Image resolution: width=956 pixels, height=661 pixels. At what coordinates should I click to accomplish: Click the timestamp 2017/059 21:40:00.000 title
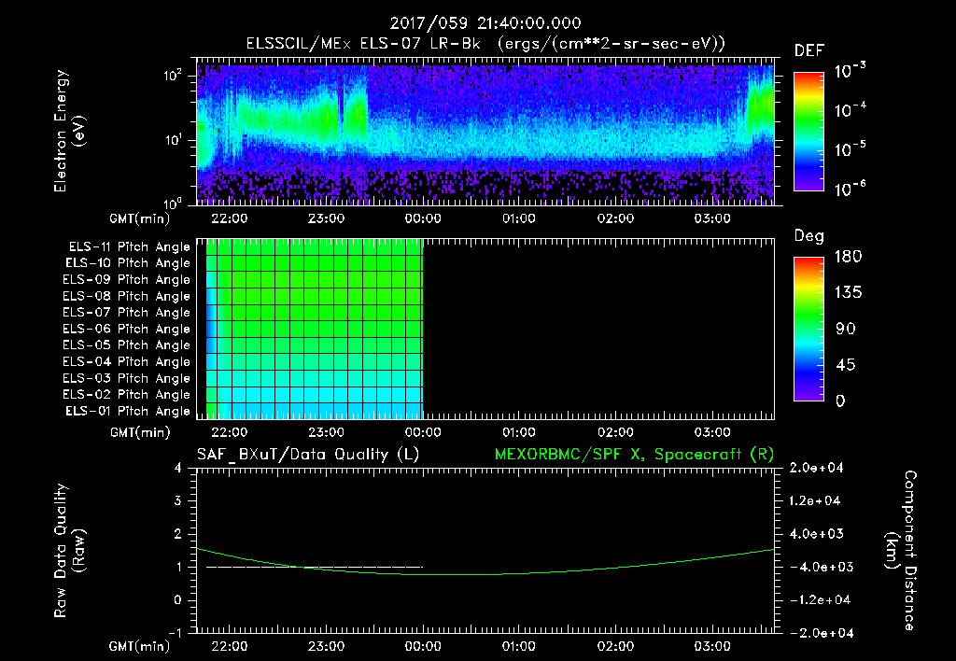485,23
